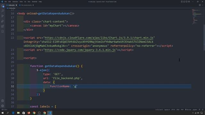This screenshot has height=115, width=205.
Task: Click 'file_backend.php' string on line 30
Action: 66,78
